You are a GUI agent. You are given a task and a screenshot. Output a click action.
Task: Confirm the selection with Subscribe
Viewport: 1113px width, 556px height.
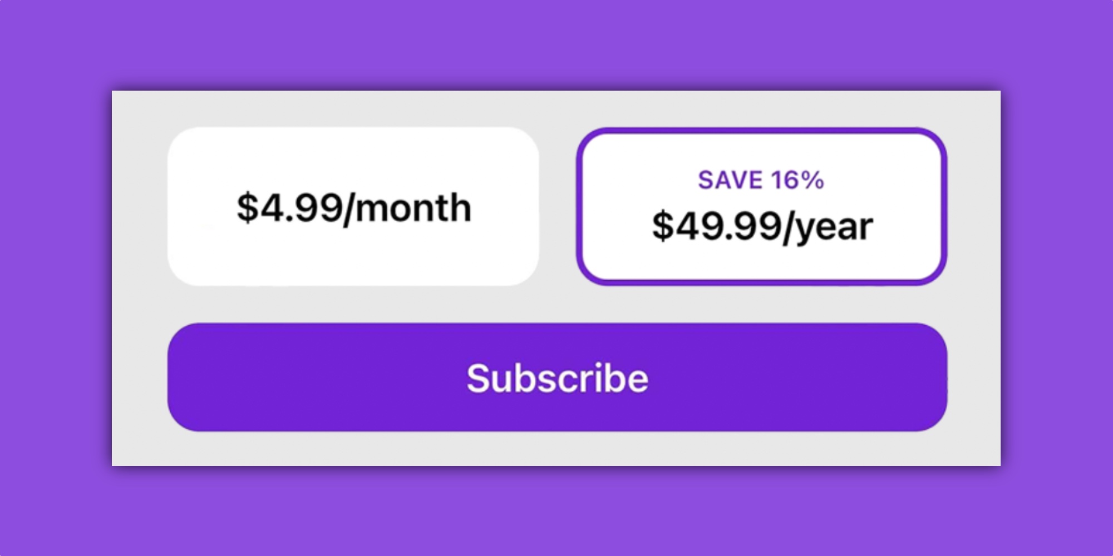(x=557, y=377)
